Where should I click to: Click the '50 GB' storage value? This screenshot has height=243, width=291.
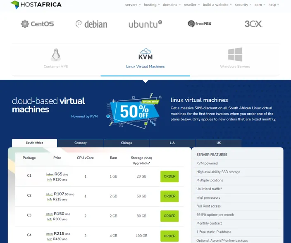coord(141,196)
